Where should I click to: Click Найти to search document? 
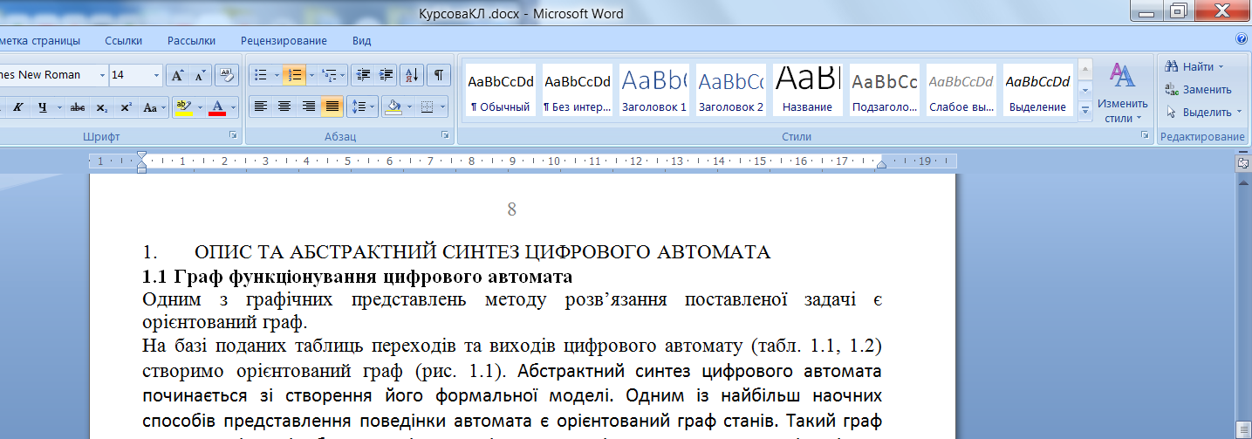pyautogui.click(x=1194, y=66)
